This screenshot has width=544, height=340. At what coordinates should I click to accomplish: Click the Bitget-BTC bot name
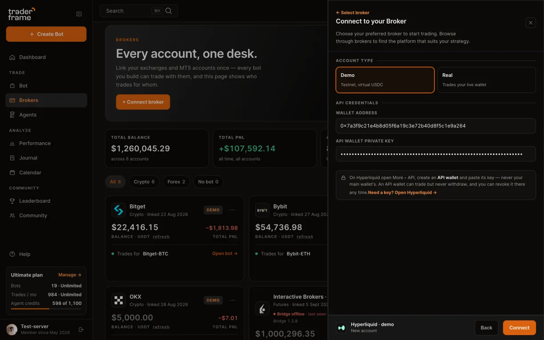pos(156,254)
